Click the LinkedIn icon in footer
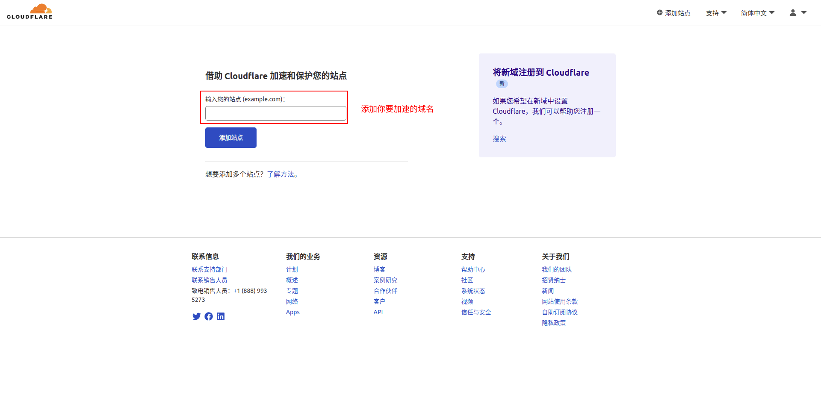The image size is (821, 416). (x=221, y=316)
